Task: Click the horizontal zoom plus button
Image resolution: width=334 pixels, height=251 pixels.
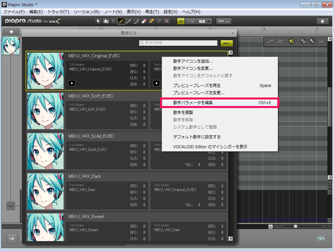Action: pos(326,227)
